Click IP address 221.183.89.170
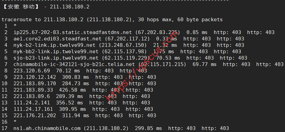The image size is (285, 132). click(35, 83)
